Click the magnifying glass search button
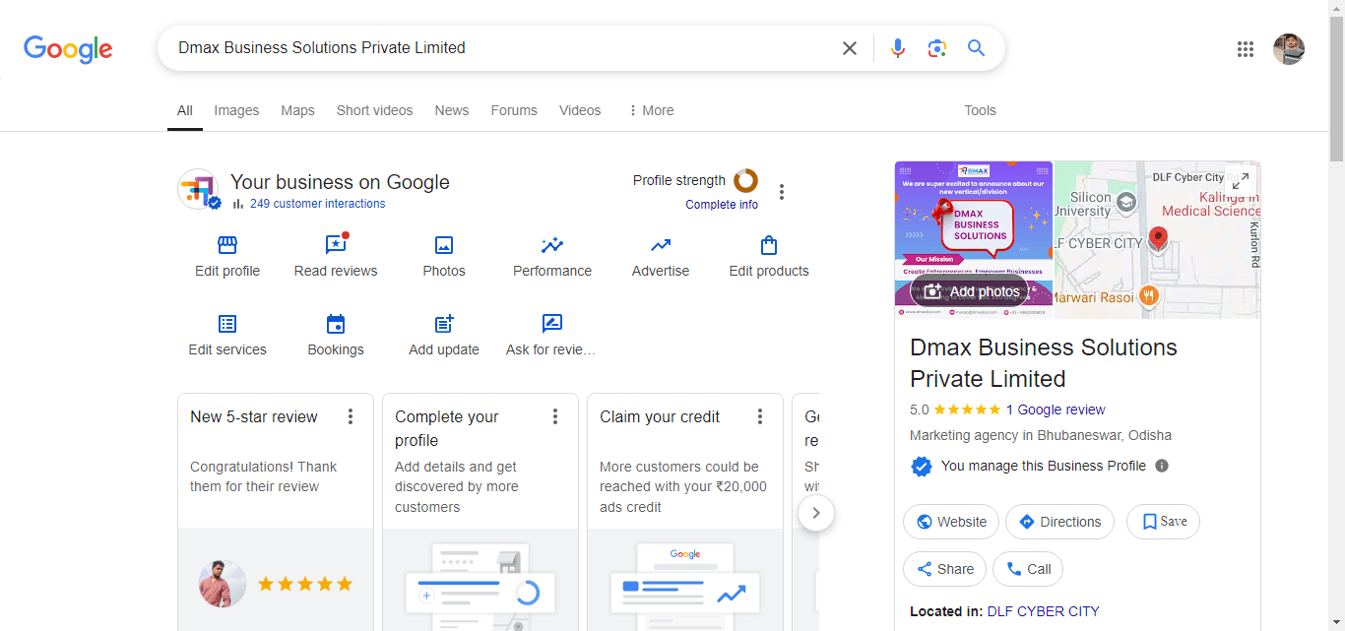The image size is (1345, 631). [976, 48]
